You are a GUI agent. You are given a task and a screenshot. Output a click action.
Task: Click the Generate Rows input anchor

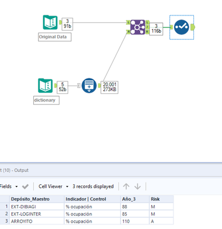point(79,85)
